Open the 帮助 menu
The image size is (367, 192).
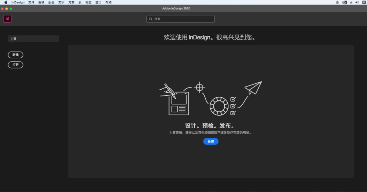(x=108, y=2)
